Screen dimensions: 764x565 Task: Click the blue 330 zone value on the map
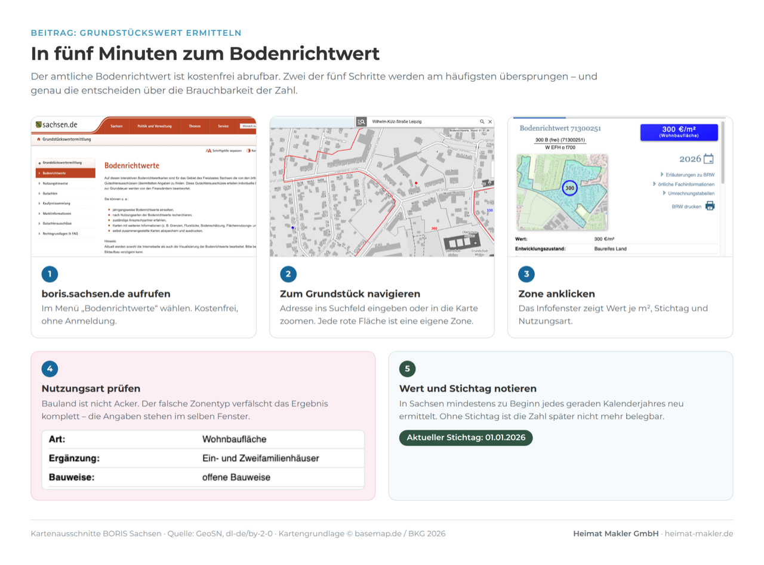(x=490, y=211)
